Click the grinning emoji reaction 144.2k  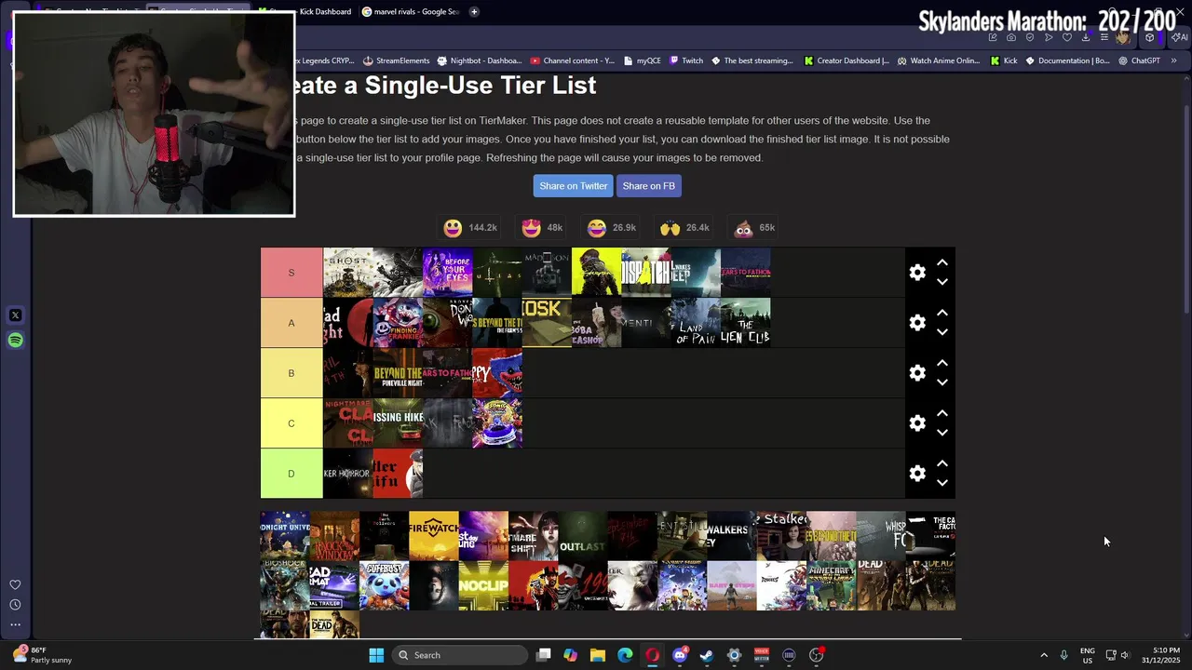(470, 228)
